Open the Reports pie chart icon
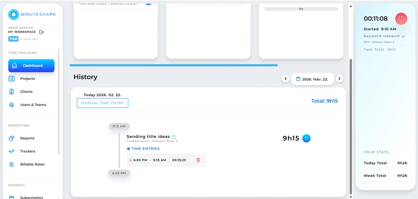 [x=12, y=138]
